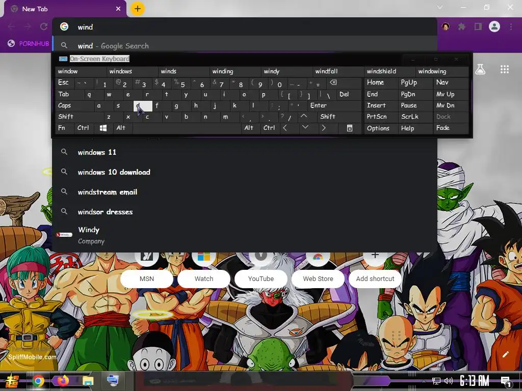The image size is (522, 391).
Task: Click the Tab key on the on-screen keyboard
Action: click(69, 94)
